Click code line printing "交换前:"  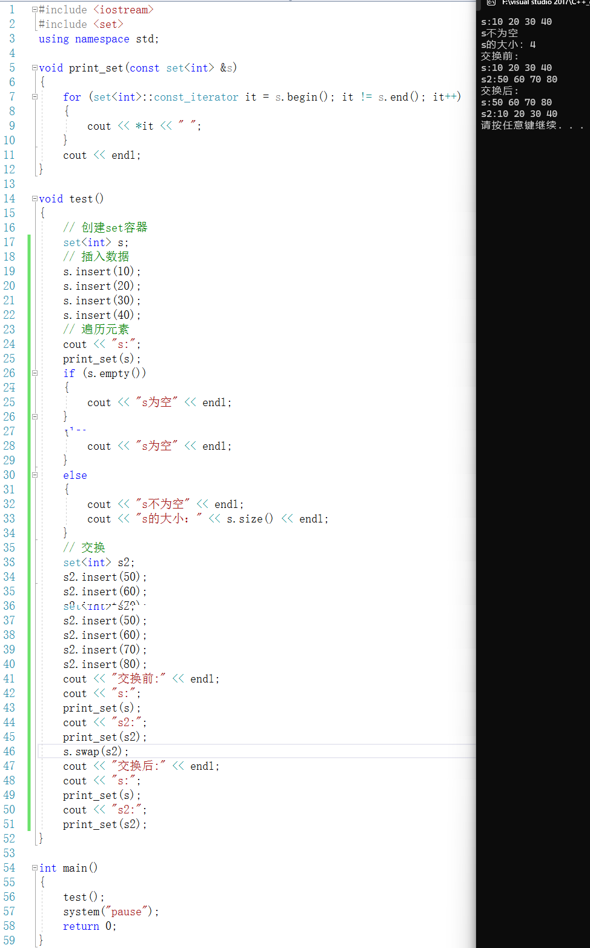[x=141, y=679]
